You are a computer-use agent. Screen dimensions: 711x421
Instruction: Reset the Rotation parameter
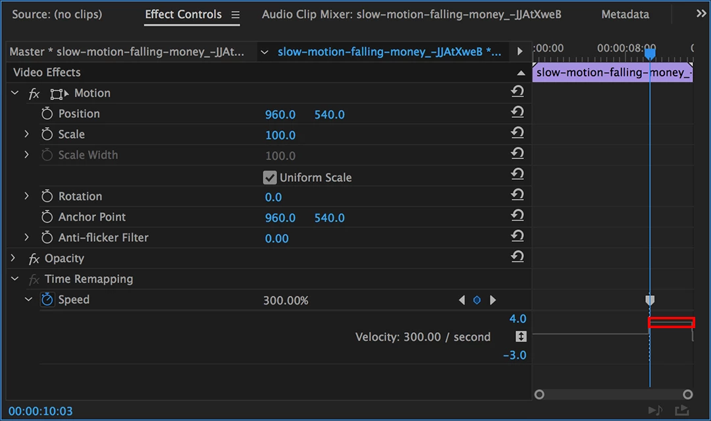tap(517, 194)
